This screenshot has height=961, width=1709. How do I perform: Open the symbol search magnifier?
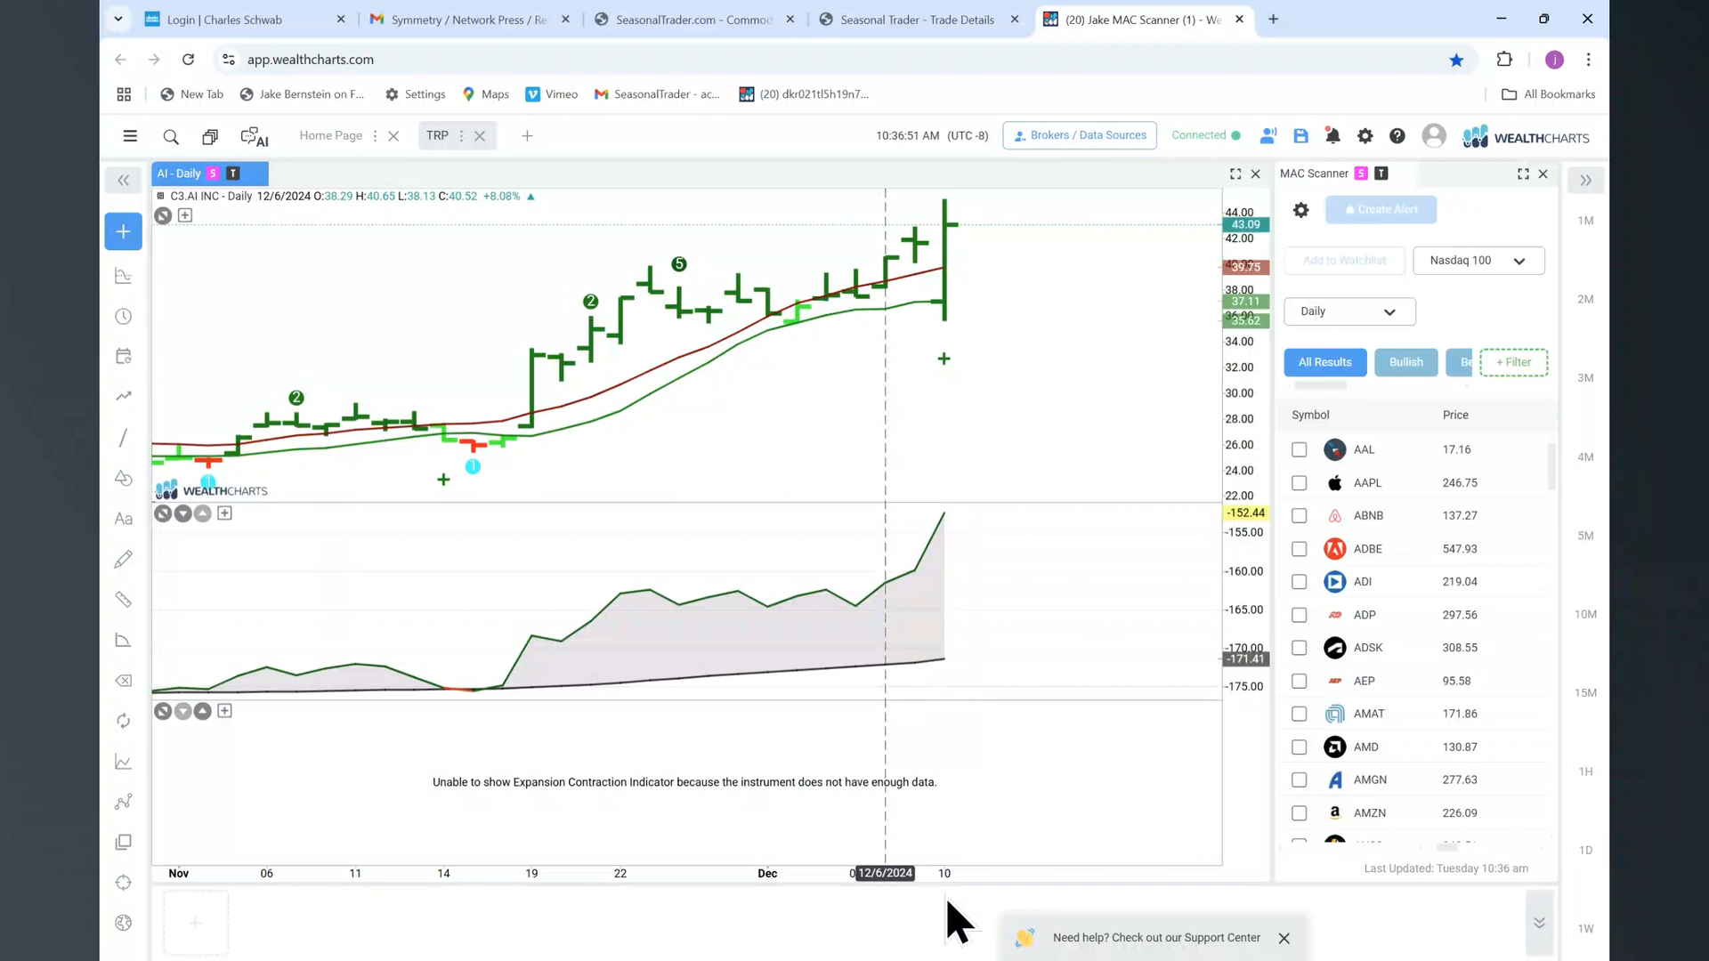[171, 136]
